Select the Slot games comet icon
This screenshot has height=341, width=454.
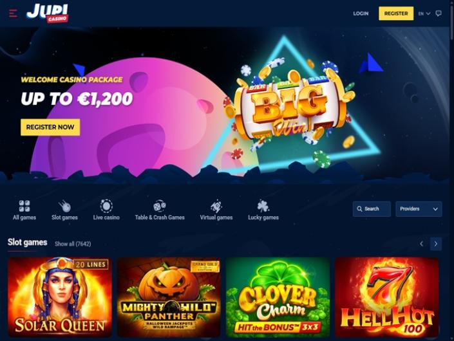pyautogui.click(x=64, y=207)
